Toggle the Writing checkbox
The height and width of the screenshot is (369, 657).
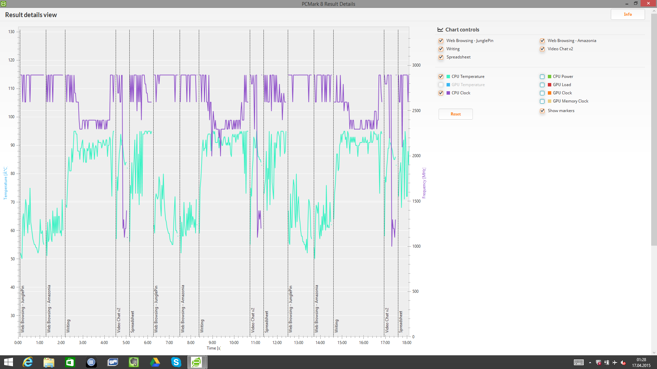(x=441, y=49)
